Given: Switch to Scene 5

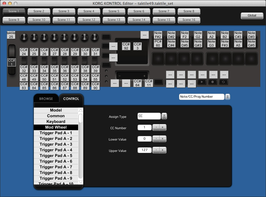Looking at the screenshot, I should click(114, 11).
